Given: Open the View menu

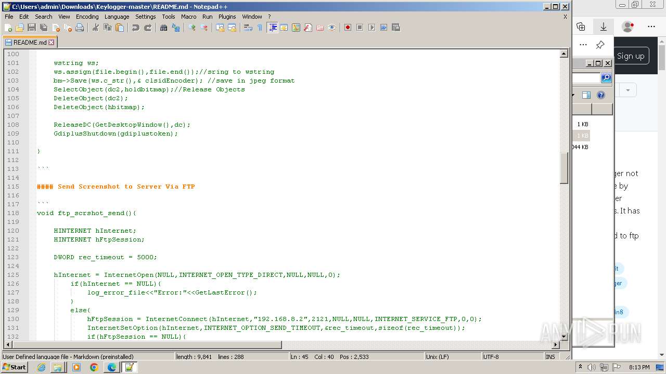Looking at the screenshot, I should point(64,17).
